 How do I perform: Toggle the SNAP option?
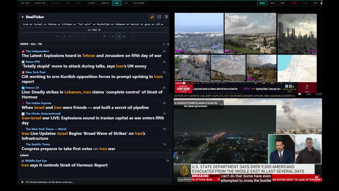(x=117, y=3)
